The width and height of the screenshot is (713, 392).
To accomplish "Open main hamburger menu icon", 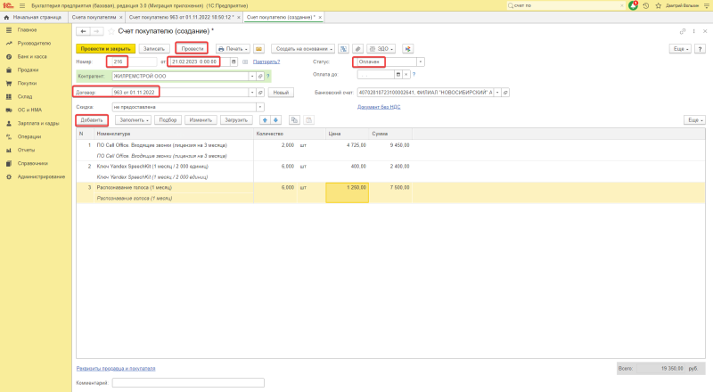I will (21, 5).
